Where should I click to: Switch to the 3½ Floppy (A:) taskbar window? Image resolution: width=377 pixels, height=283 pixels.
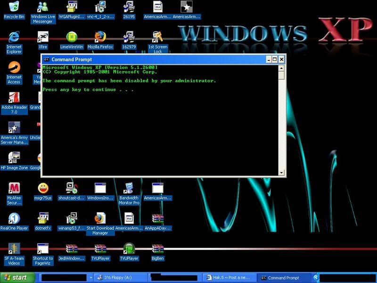pos(120,278)
